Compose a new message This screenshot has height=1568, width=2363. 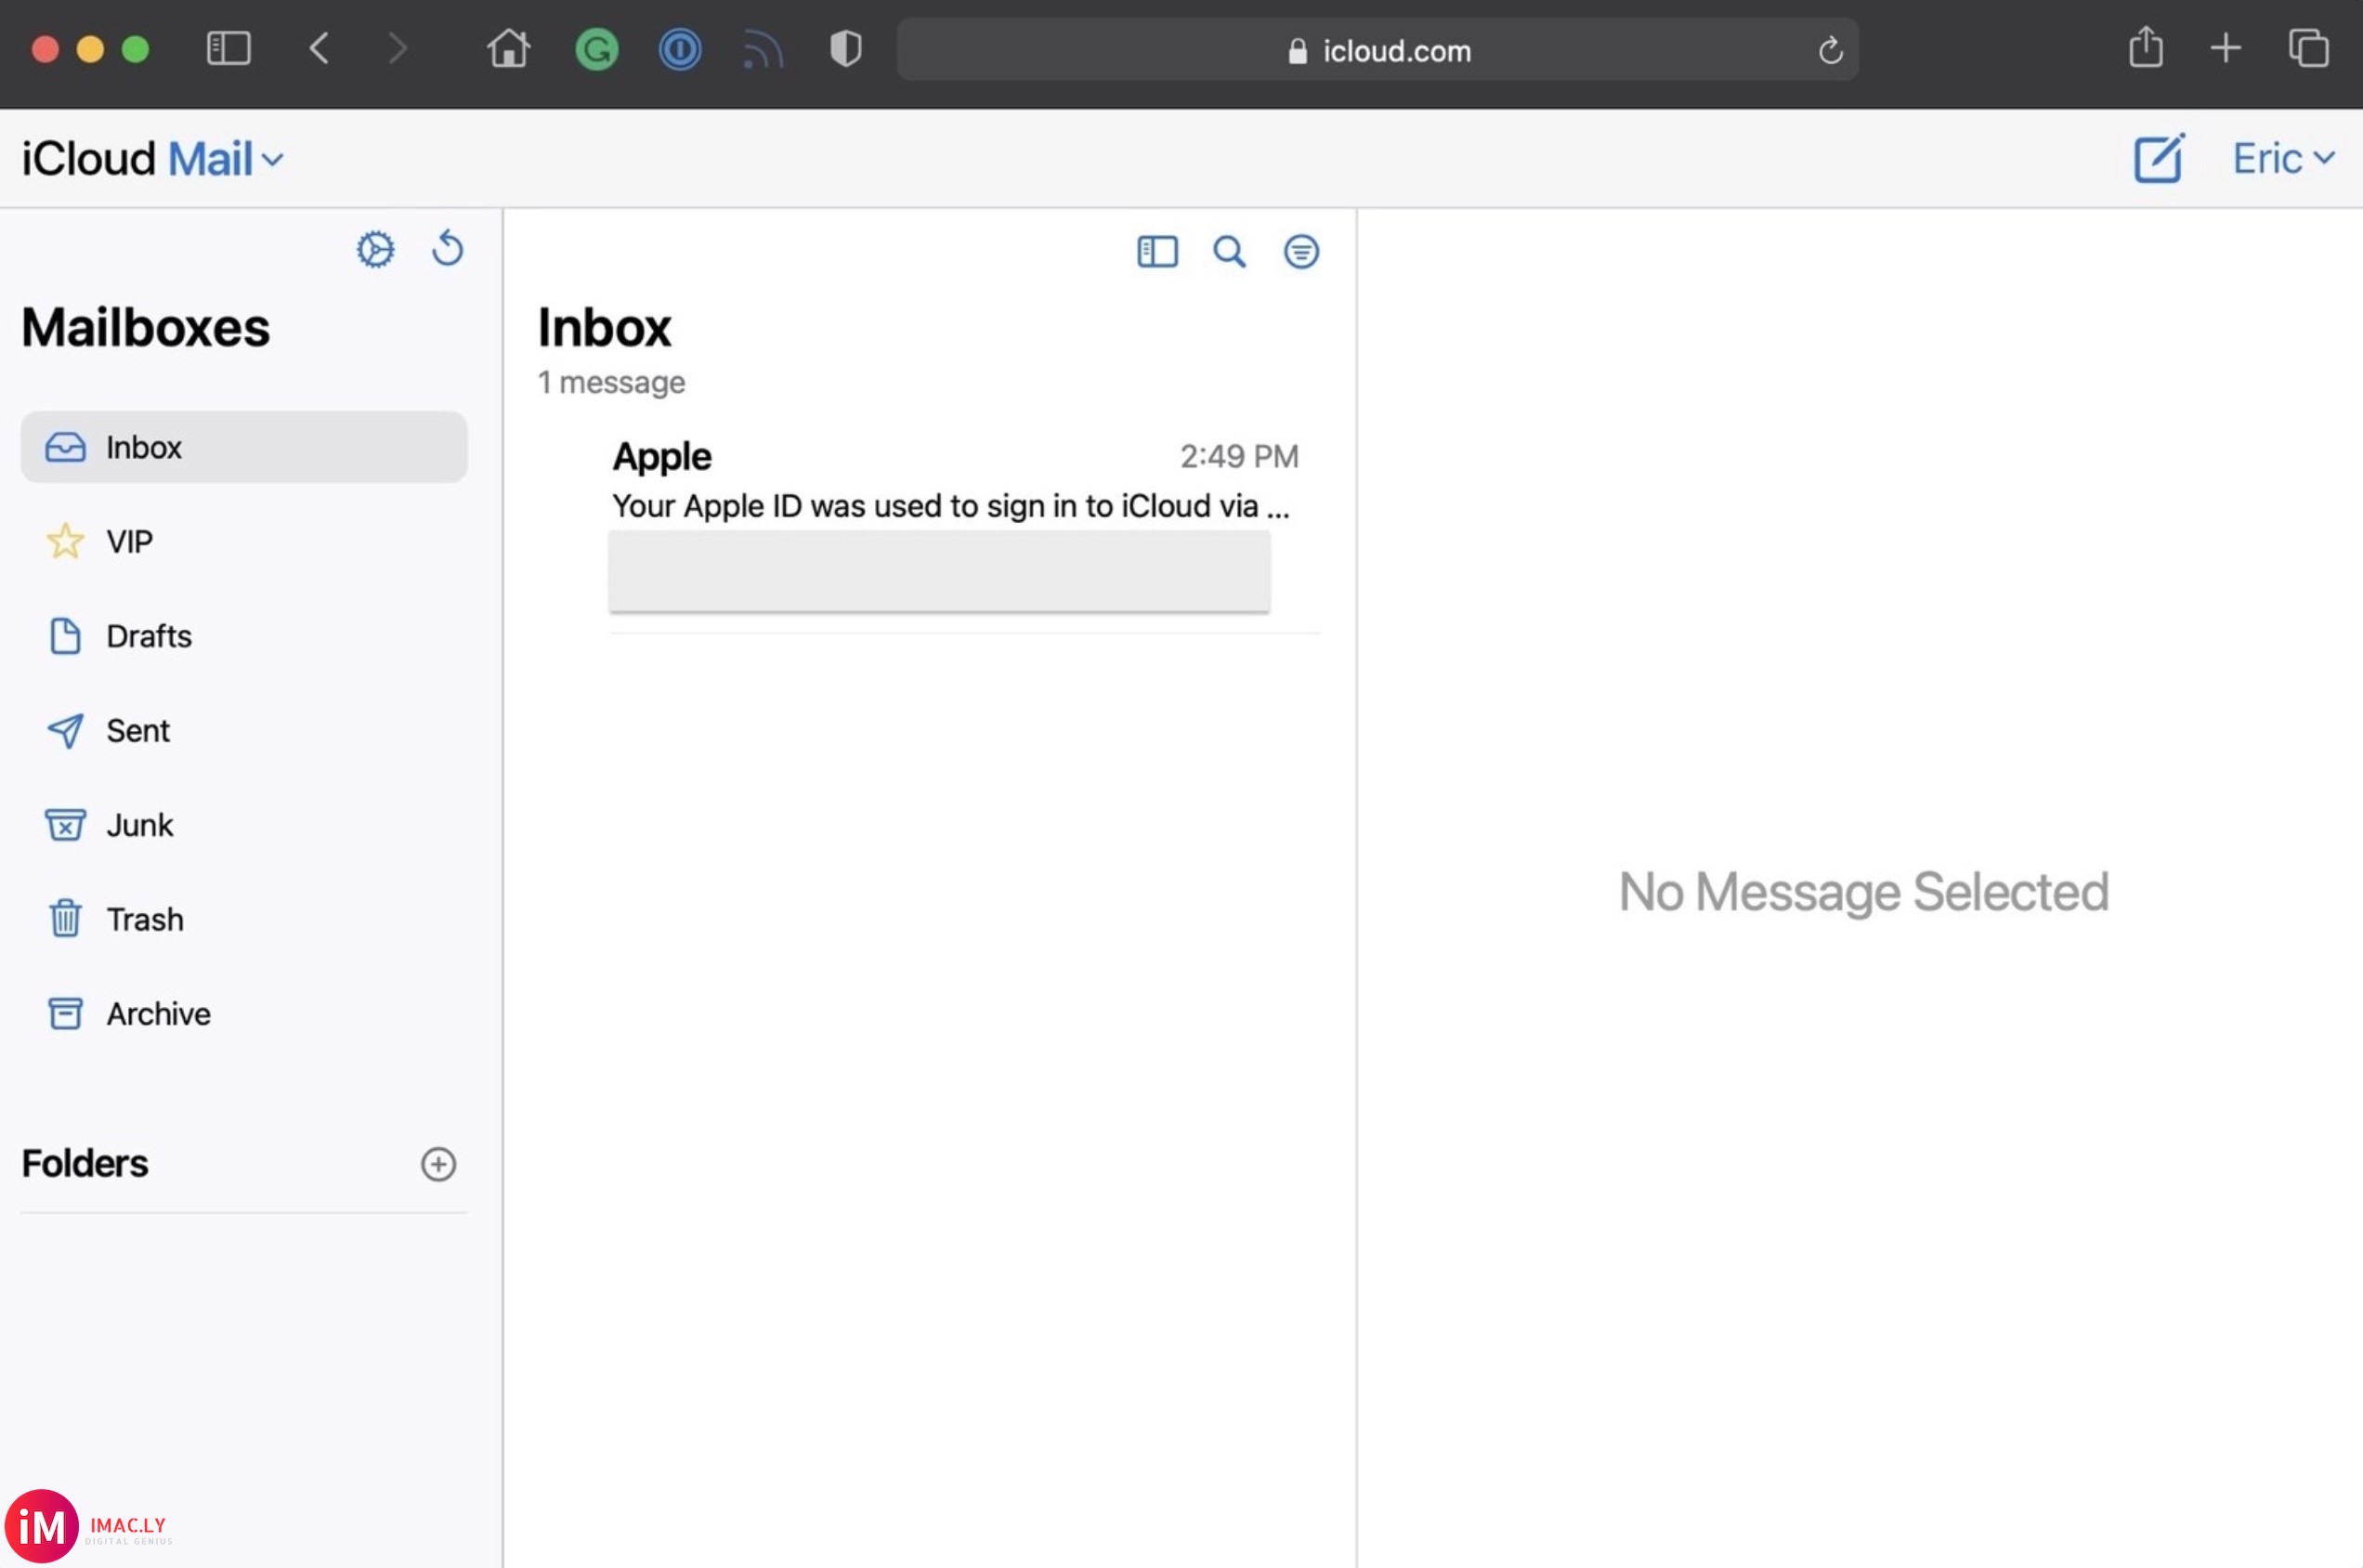coord(2159,158)
